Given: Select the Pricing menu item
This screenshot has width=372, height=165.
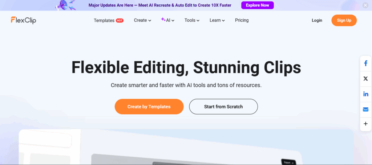Looking at the screenshot, I should click(x=242, y=20).
